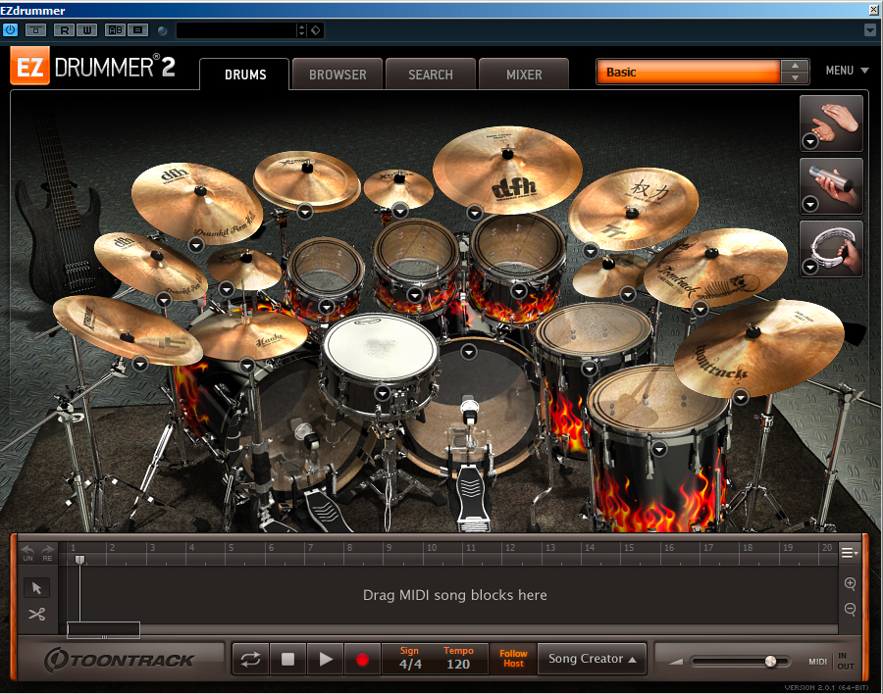The width and height of the screenshot is (883, 694).
Task: Switch to the MIXER tab
Action: (x=524, y=74)
